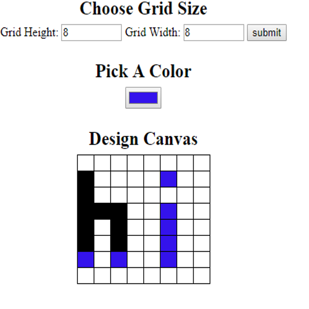The height and width of the screenshot is (309, 309).
Task: Click the top blue cell of i's stem
Action: pyautogui.click(x=168, y=211)
